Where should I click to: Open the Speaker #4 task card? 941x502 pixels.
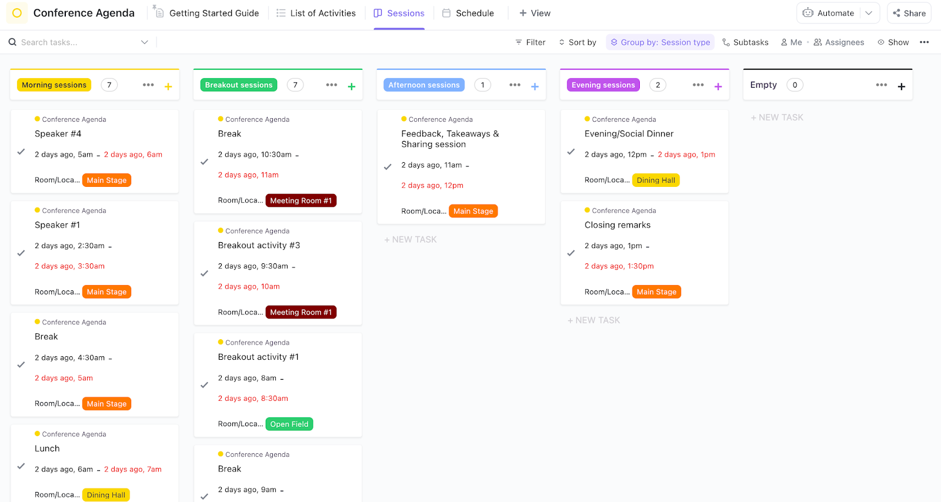[x=95, y=151]
